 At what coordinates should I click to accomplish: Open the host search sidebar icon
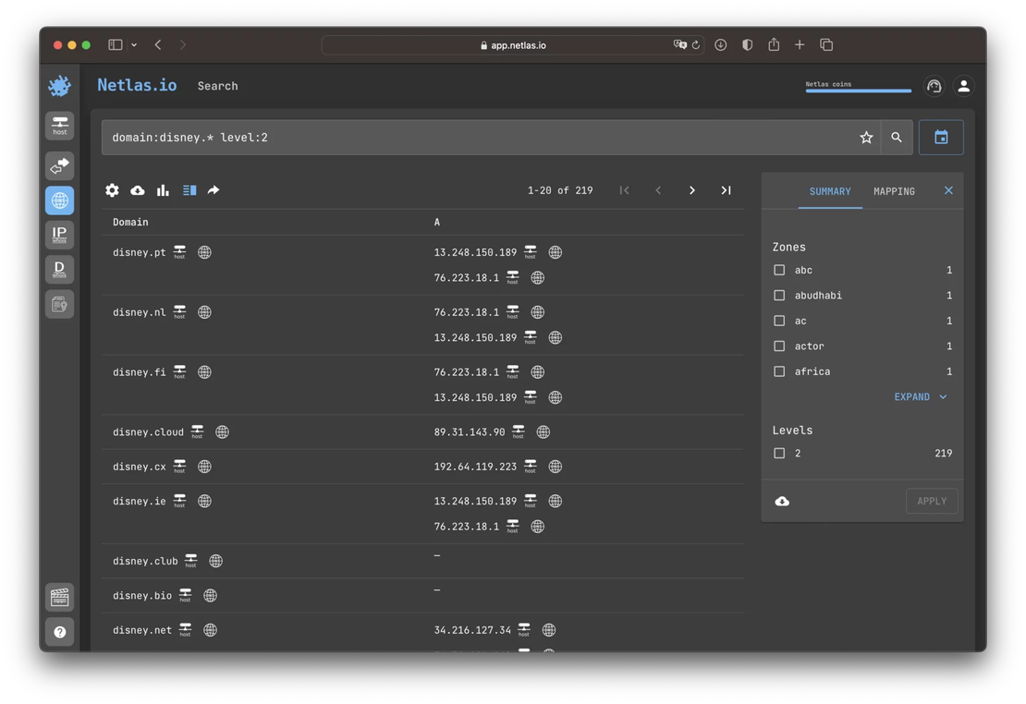[x=60, y=126]
